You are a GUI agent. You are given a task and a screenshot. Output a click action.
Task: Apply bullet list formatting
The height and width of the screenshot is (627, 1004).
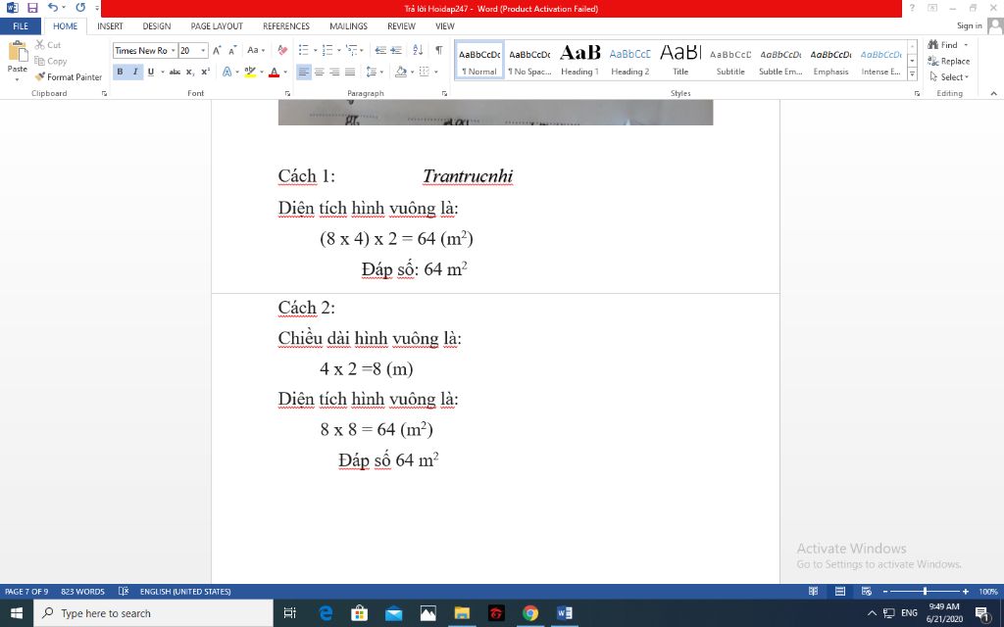coord(304,50)
